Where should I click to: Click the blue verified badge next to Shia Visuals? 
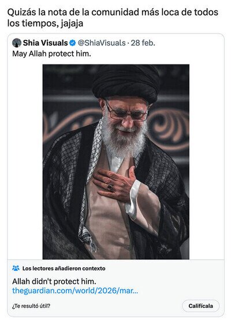pyautogui.click(x=72, y=43)
